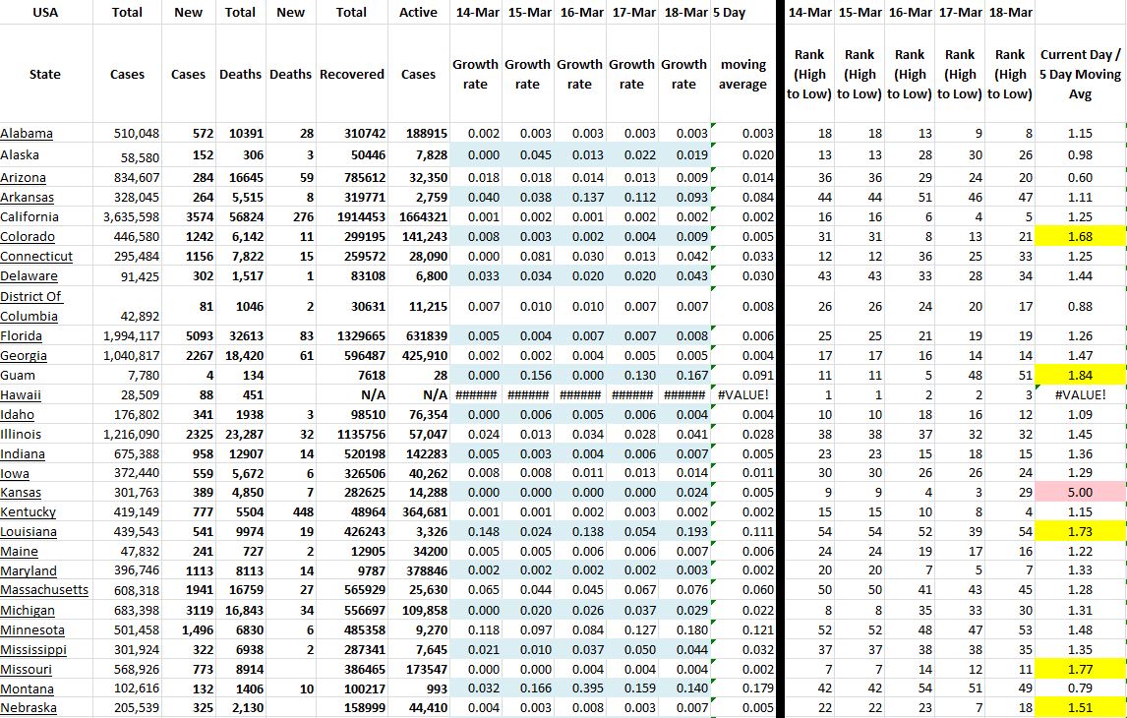
Task: Click the Recovered column header cell
Action: (351, 75)
